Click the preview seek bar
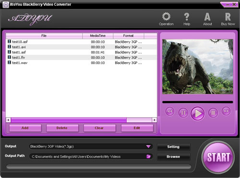This screenshot has width=240, height=178. click(x=198, y=102)
